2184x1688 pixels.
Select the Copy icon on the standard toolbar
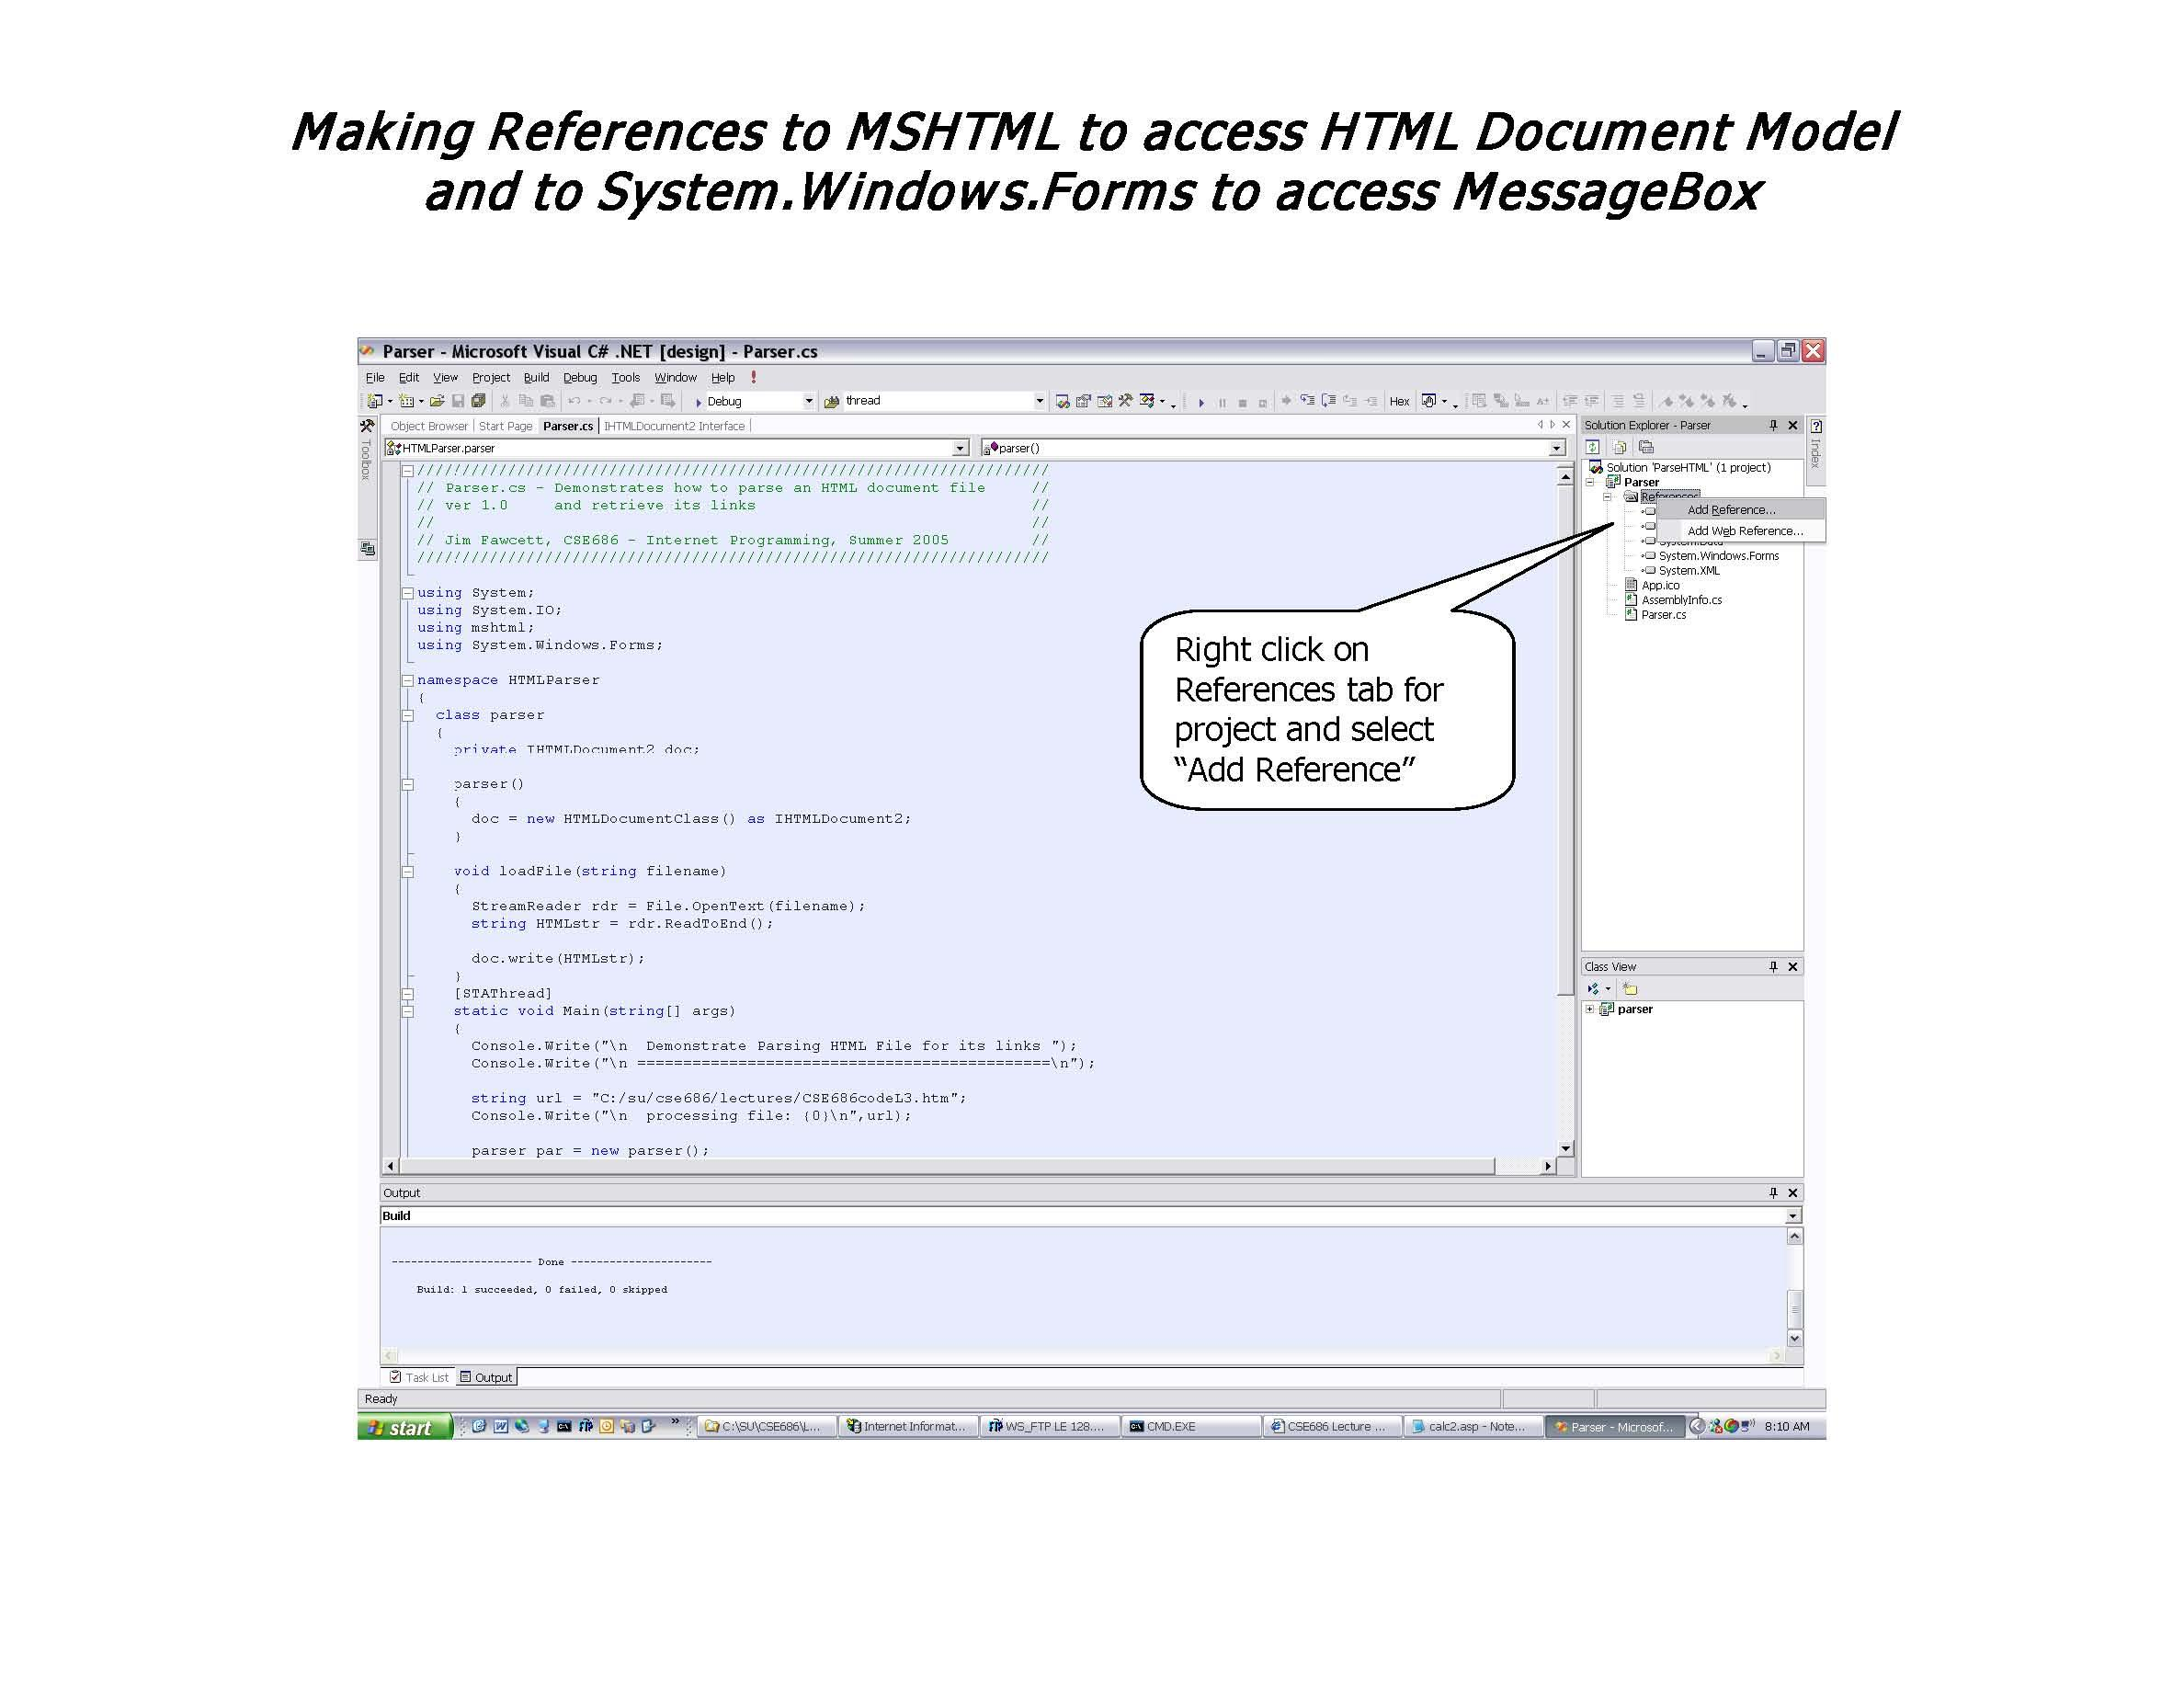[x=527, y=401]
